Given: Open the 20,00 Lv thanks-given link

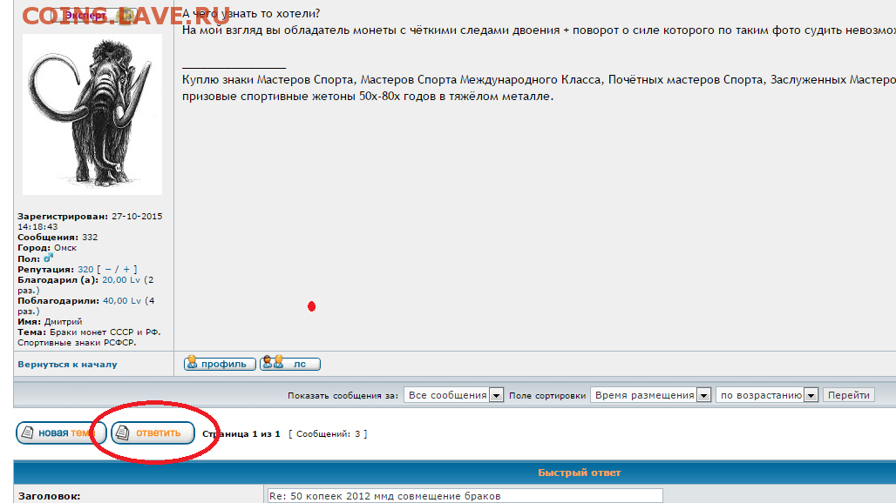Looking at the screenshot, I should [121, 280].
